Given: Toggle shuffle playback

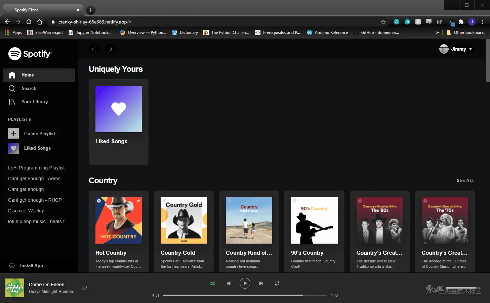Looking at the screenshot, I should (212, 284).
